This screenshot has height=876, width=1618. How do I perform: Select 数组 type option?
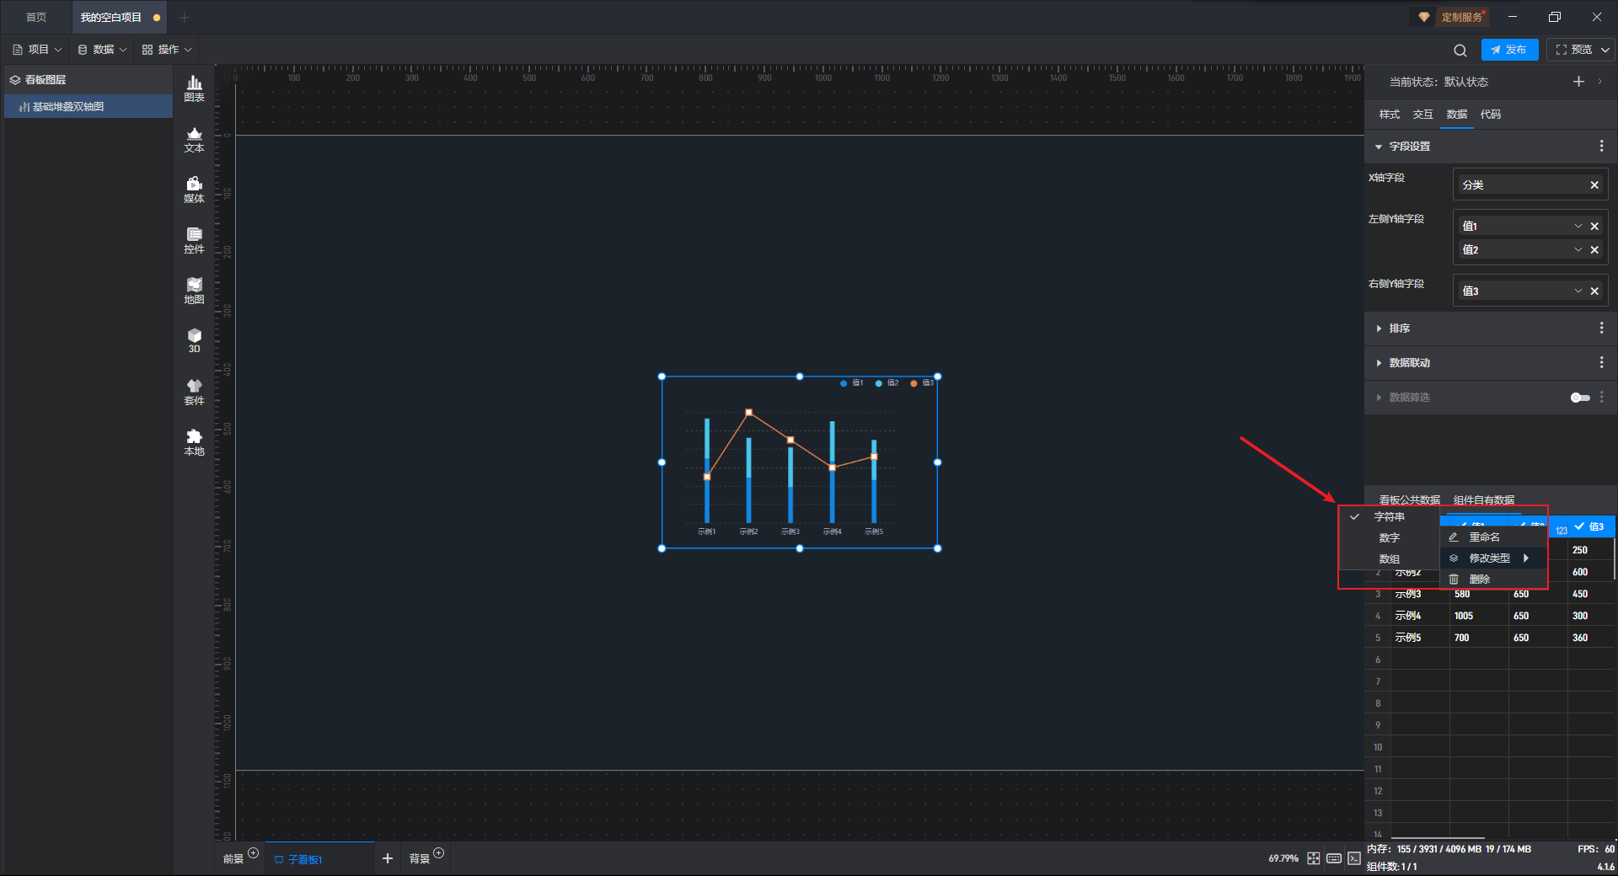(1389, 559)
